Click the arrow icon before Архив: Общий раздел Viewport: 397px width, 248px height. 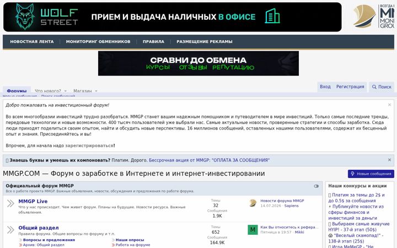[x=20, y=245]
